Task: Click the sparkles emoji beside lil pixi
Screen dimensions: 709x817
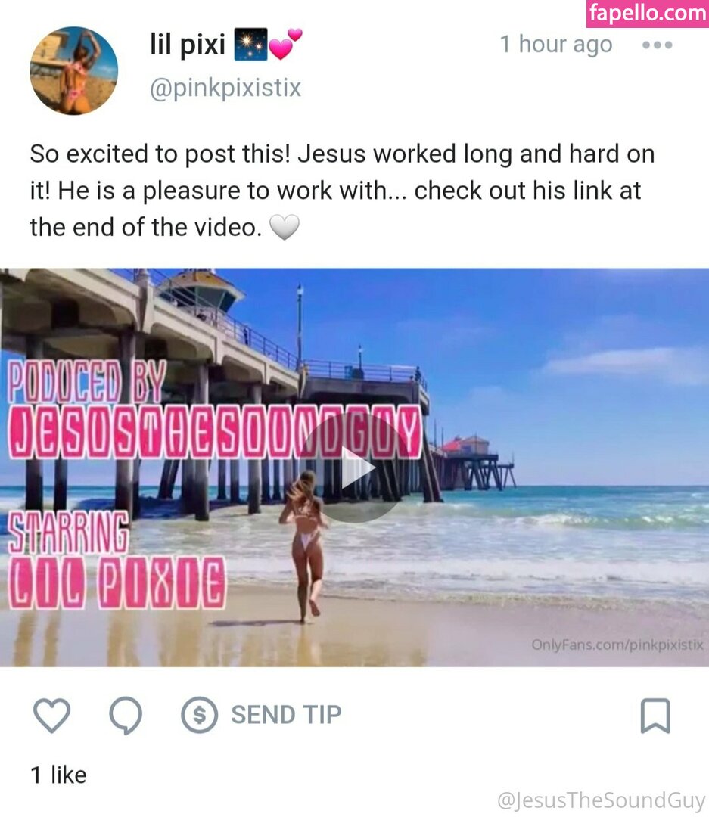Action: pyautogui.click(x=250, y=45)
